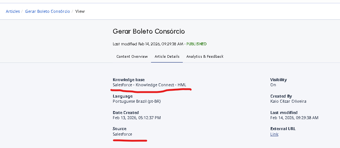Viewport: 340px width, 148px height.
Task: Follow the External URL Link
Action: pyautogui.click(x=274, y=134)
